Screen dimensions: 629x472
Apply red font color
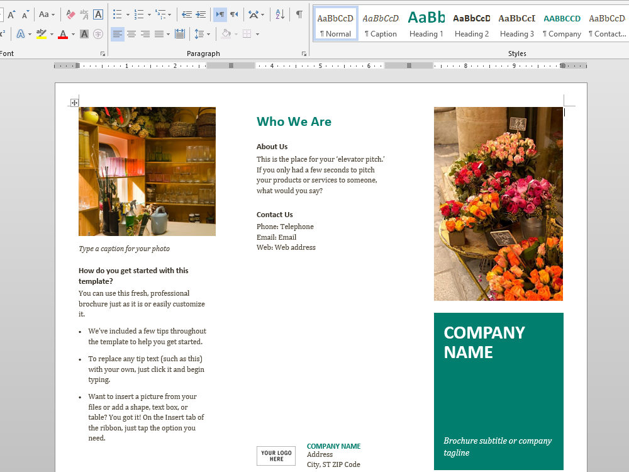[x=63, y=34]
